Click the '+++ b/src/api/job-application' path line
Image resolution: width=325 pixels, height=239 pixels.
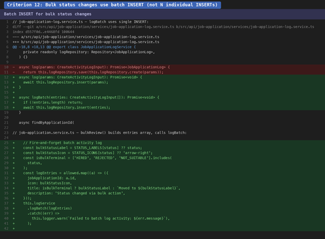tap(86, 42)
